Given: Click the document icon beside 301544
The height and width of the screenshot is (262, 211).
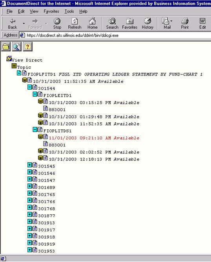Looking at the screenshot, I should coord(35,87).
